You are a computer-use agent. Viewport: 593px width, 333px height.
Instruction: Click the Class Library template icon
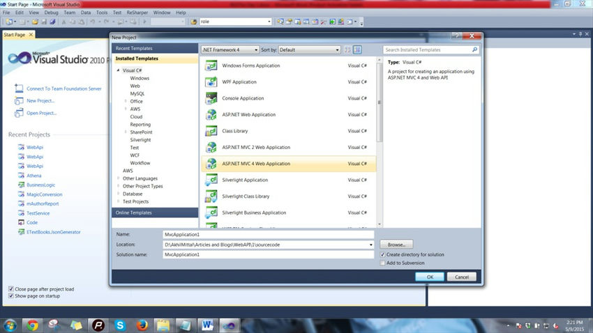pos(211,131)
